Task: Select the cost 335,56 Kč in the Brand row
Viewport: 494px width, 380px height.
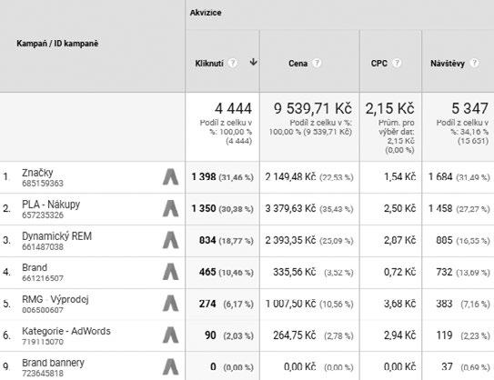Action: 294,272
